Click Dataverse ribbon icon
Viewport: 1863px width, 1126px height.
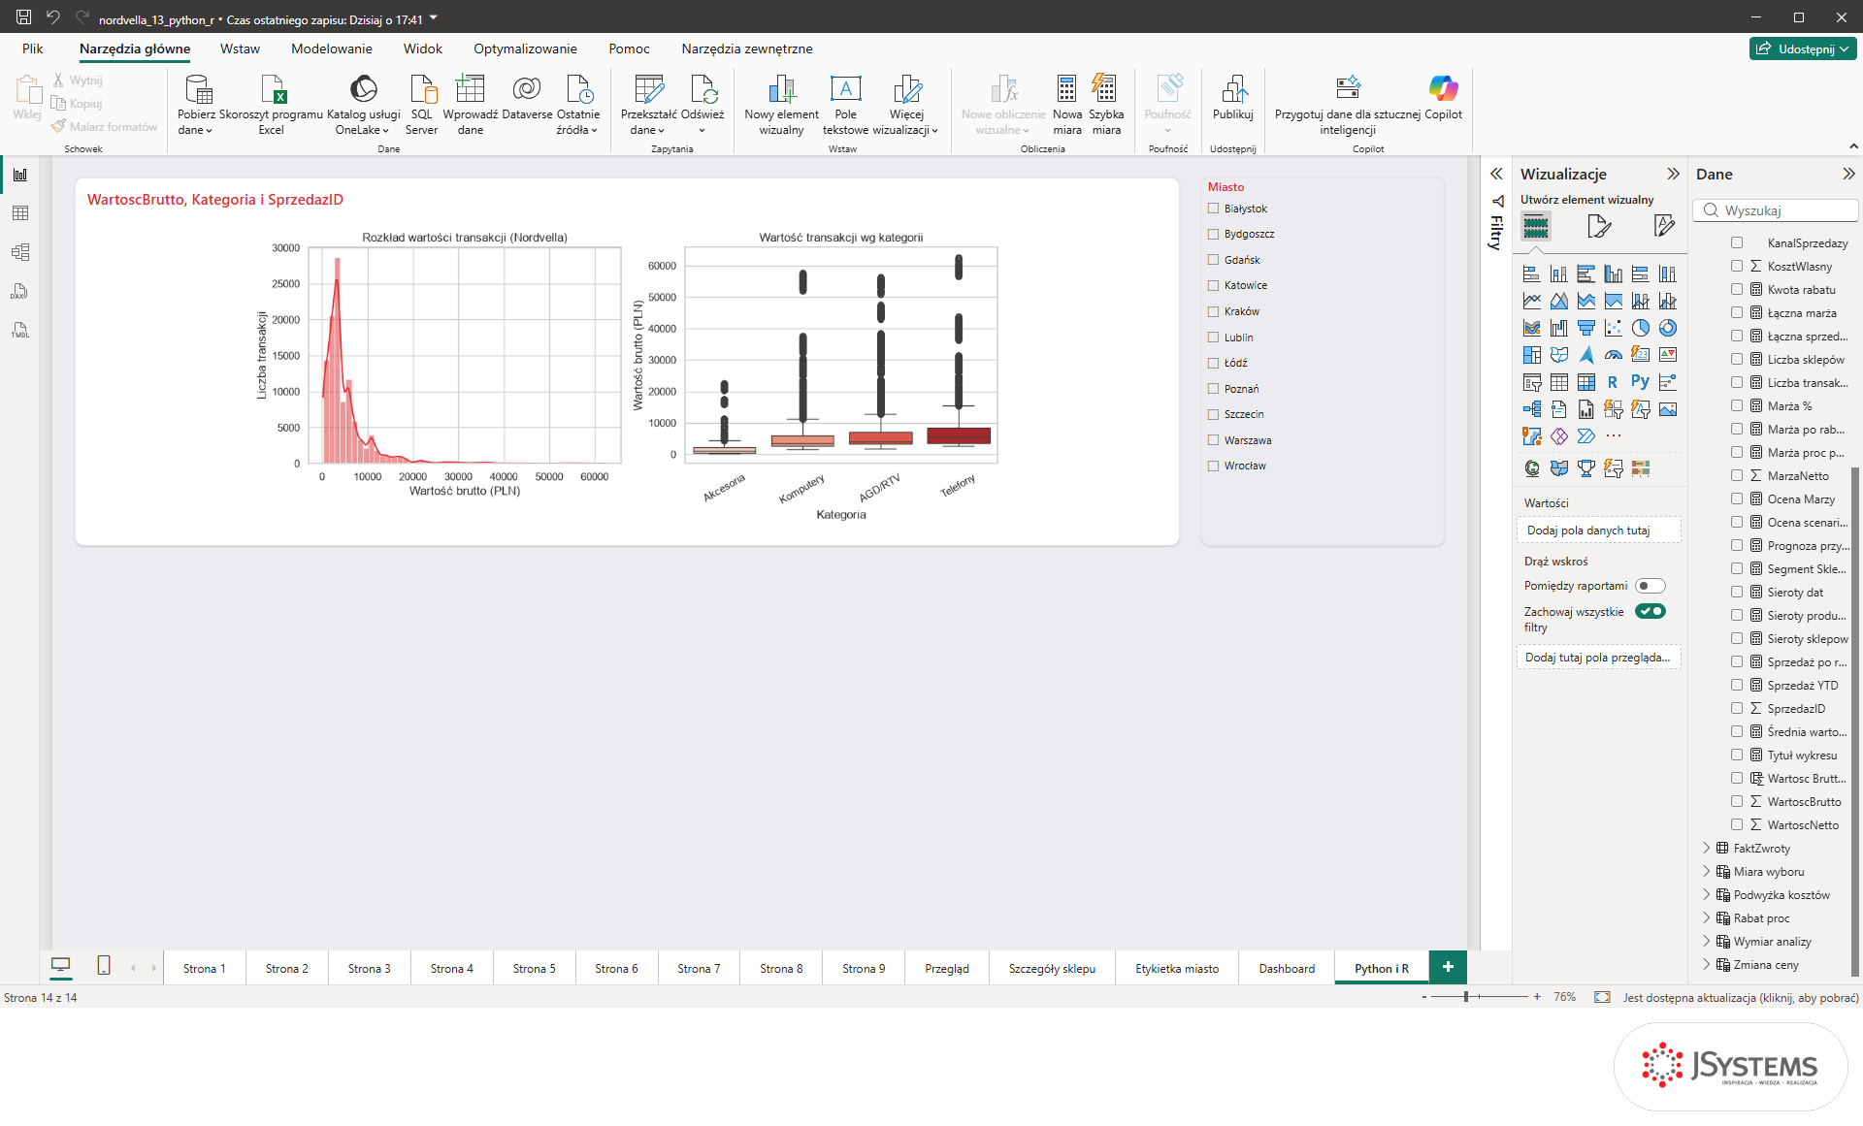click(x=527, y=97)
